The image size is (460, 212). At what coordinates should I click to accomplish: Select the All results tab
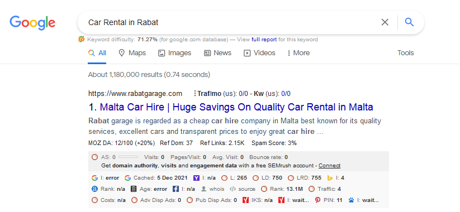(x=97, y=53)
